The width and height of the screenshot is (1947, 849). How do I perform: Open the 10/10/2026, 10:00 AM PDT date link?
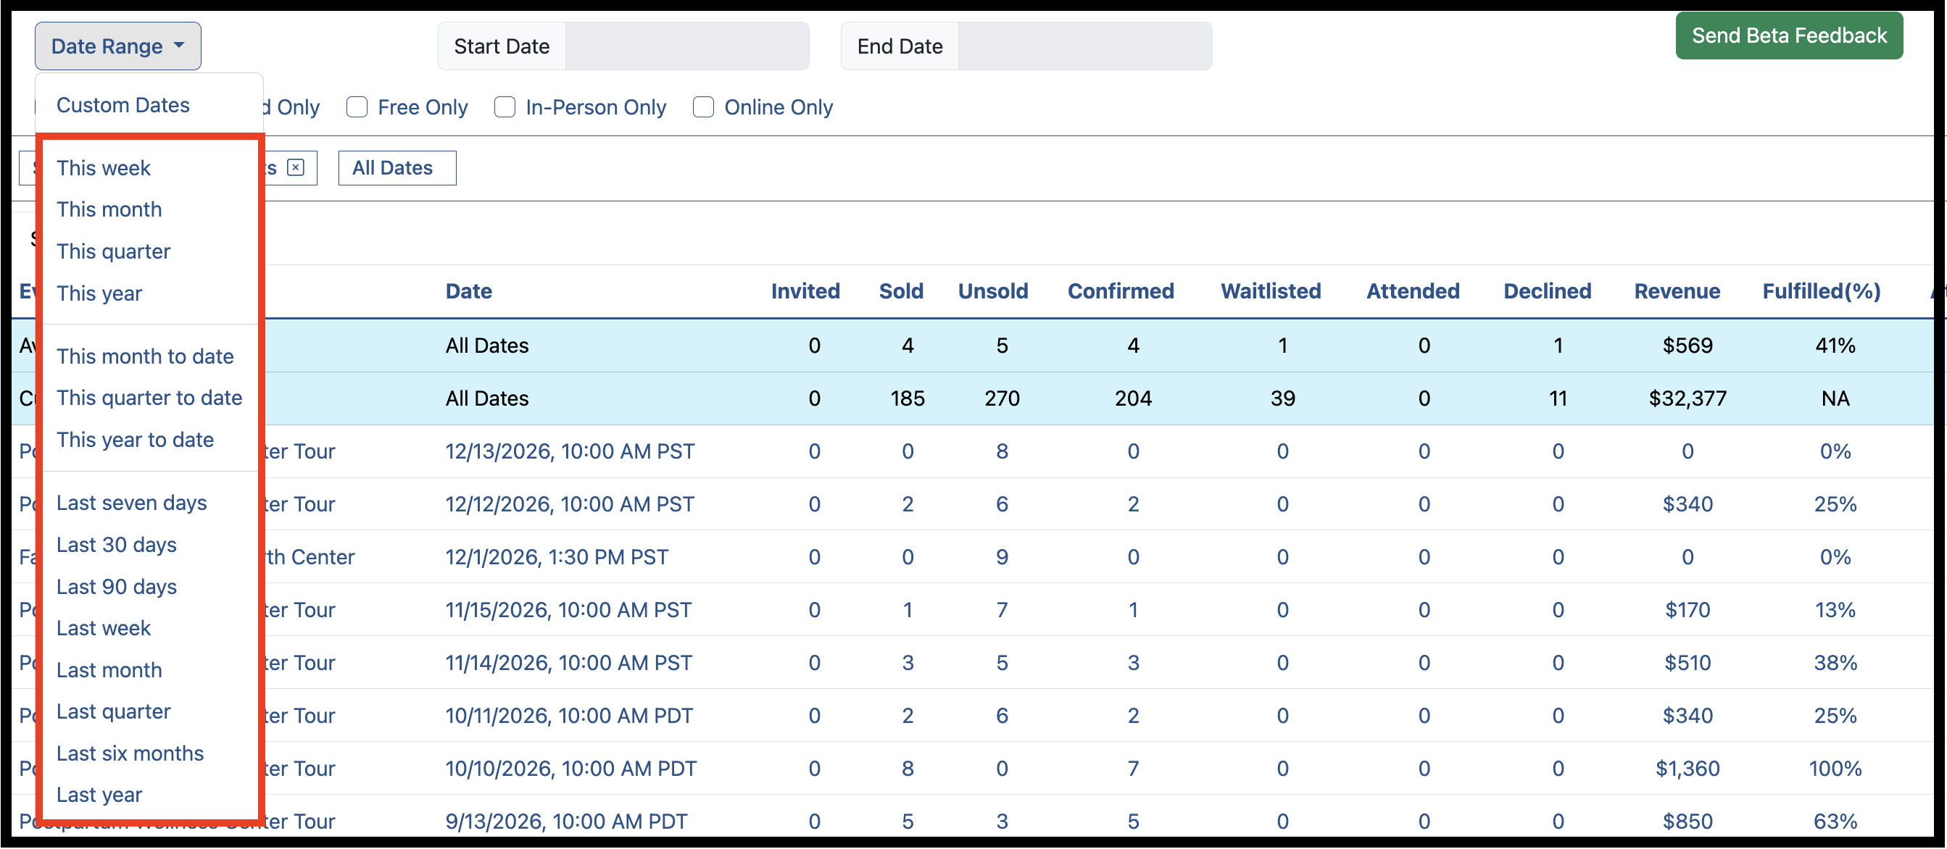(570, 769)
